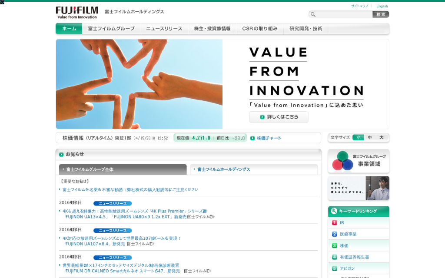Open the 株価チャート link

tap(269, 138)
